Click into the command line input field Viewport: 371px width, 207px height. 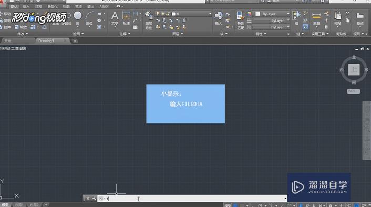point(192,199)
